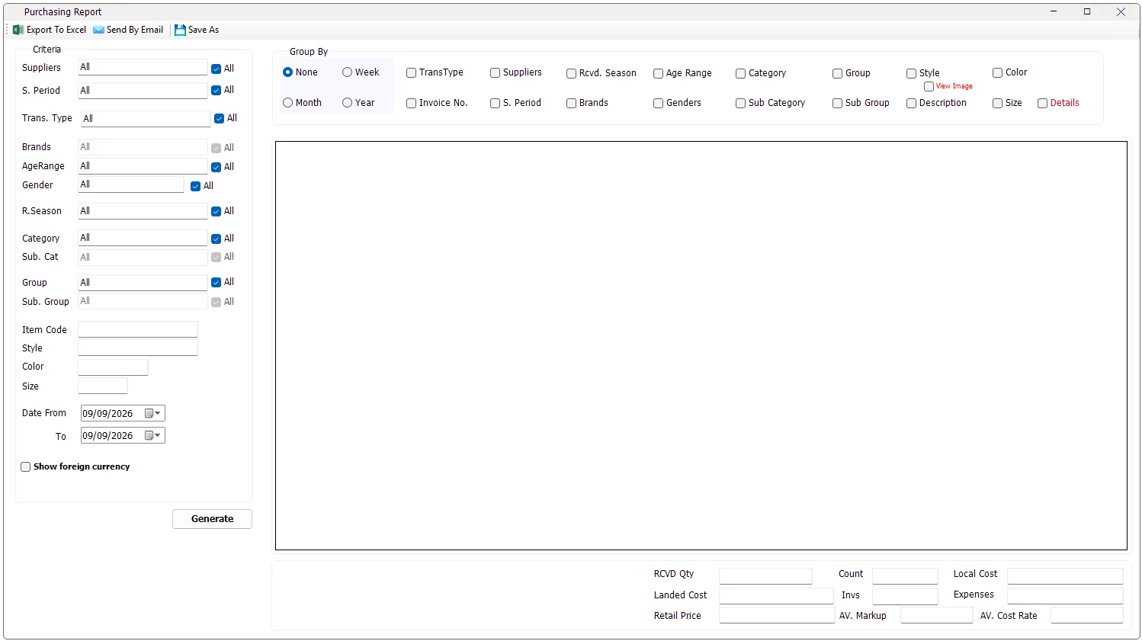This screenshot has width=1142, height=641.
Task: Check the Size group-by checkbox
Action: click(997, 103)
